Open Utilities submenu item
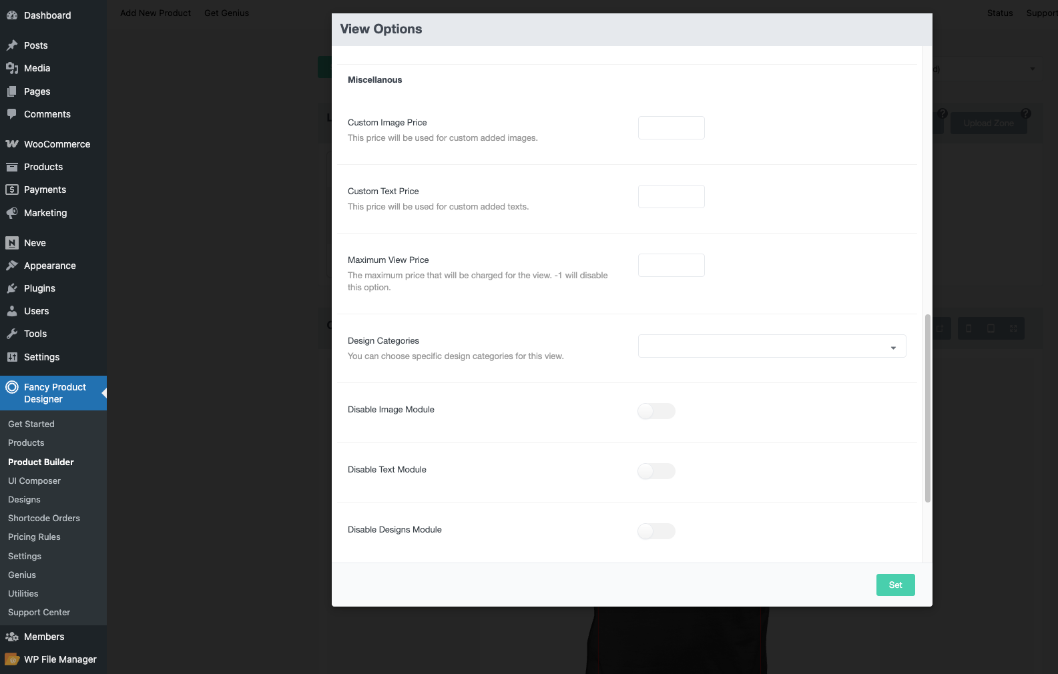 coord(23,593)
